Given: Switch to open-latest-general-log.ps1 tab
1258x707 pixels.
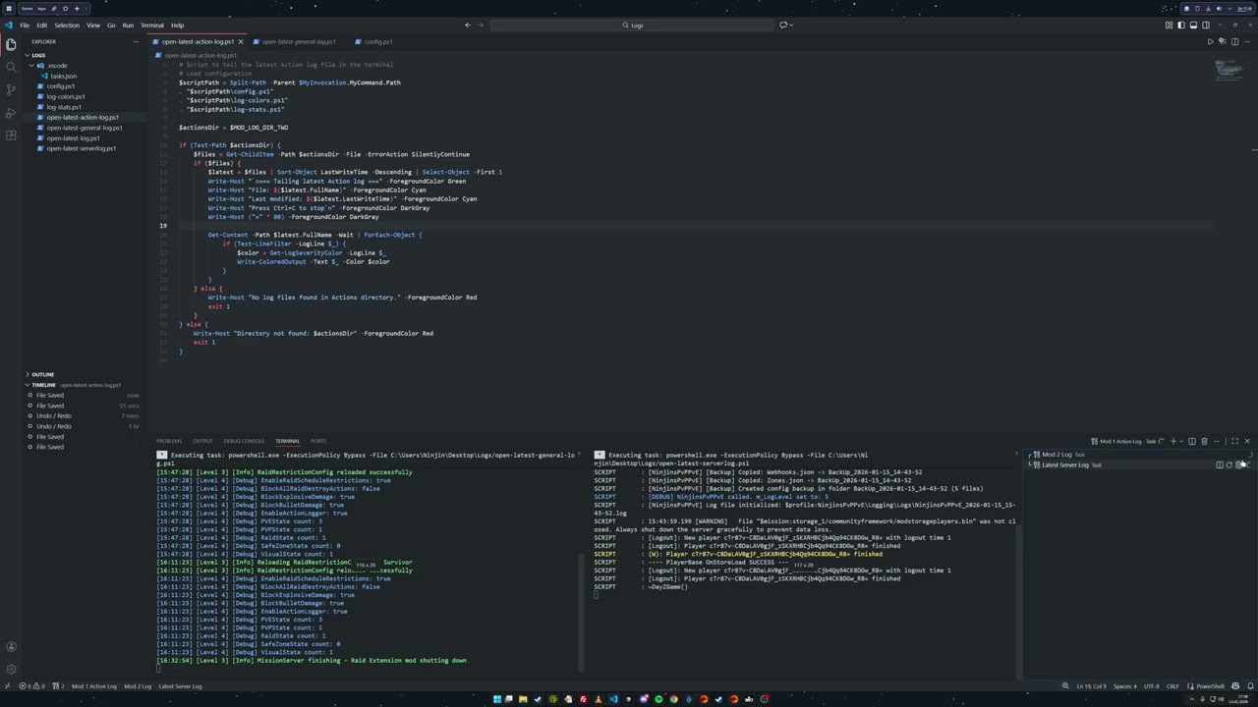Looking at the screenshot, I should pyautogui.click(x=298, y=42).
